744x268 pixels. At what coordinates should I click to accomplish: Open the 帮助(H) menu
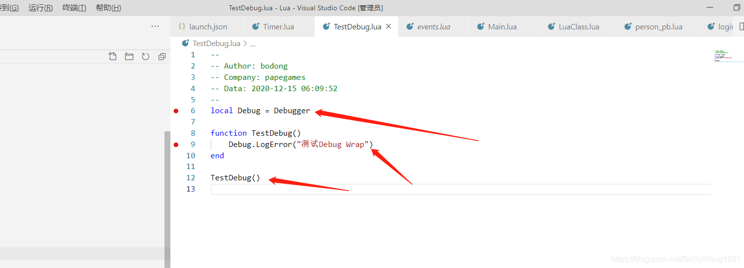[109, 8]
